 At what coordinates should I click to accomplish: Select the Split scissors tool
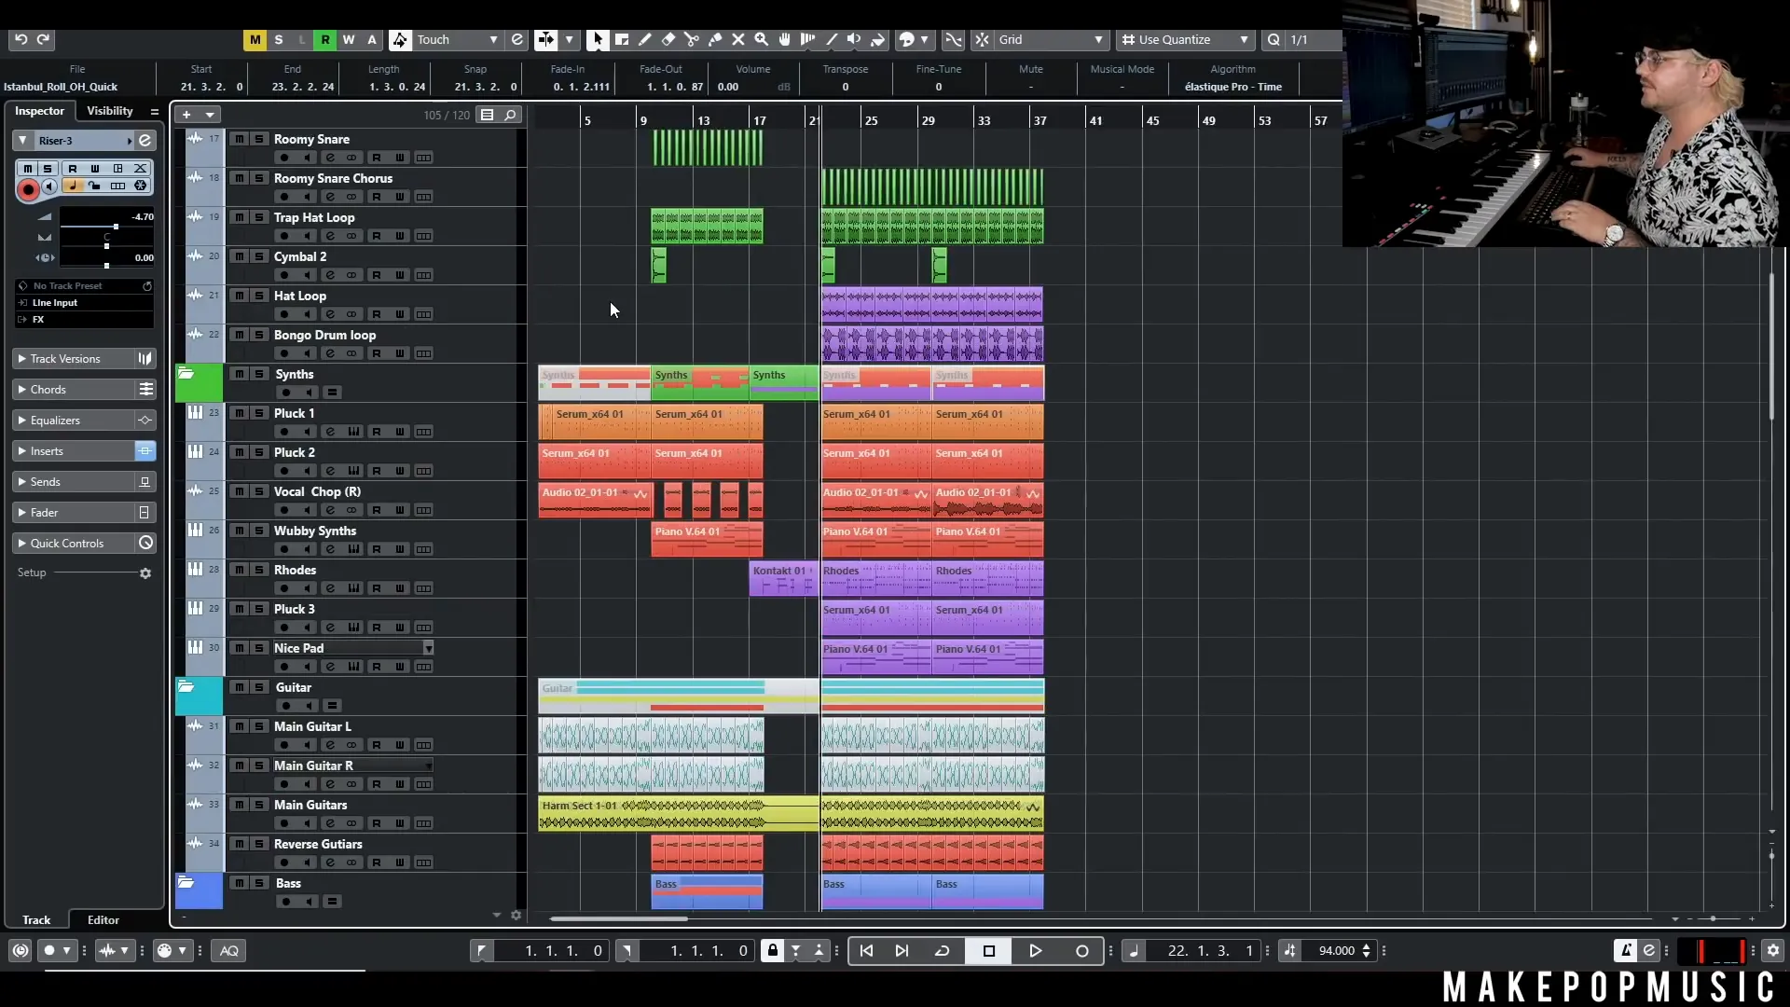[692, 39]
